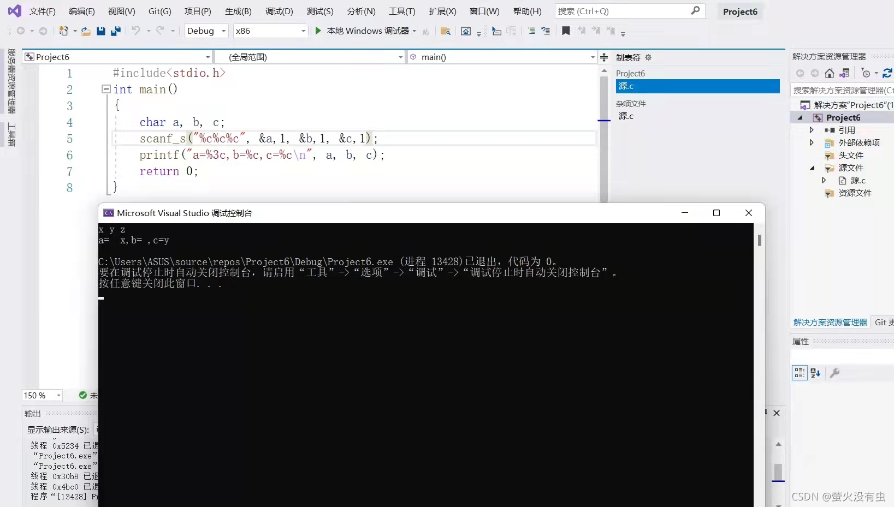The width and height of the screenshot is (894, 507).
Task: Click the wrench property pages icon
Action: 834,373
